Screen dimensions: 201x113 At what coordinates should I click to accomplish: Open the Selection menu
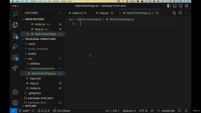coord(34,1)
